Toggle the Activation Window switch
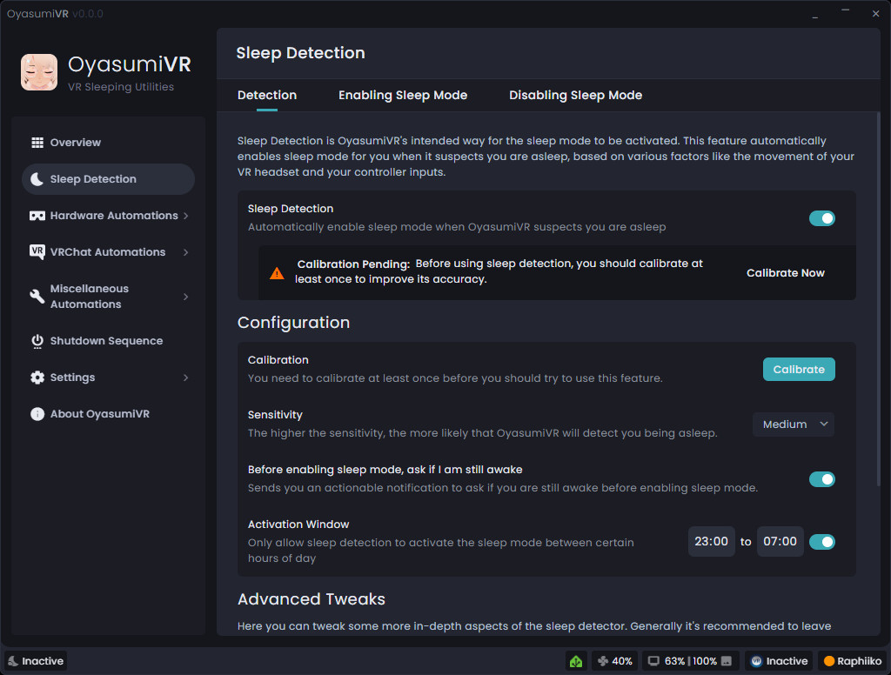This screenshot has width=891, height=675. (821, 541)
